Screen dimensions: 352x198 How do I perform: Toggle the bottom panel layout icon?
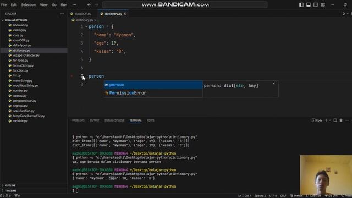(309, 5)
